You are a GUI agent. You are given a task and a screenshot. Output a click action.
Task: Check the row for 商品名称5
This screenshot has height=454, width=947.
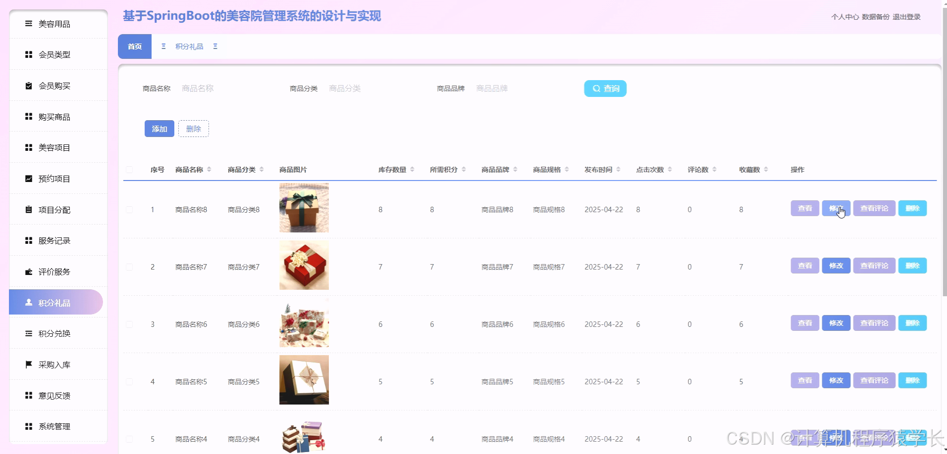(x=129, y=382)
